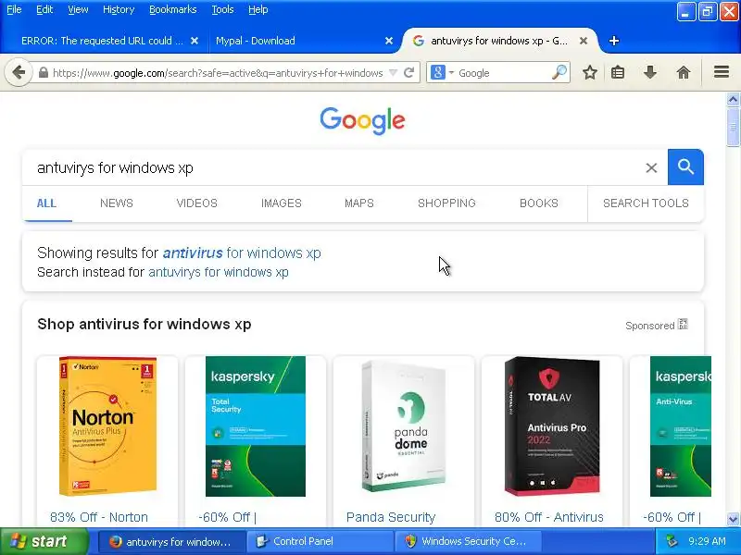741x555 pixels.
Task: Open the File menu
Action: 14,9
